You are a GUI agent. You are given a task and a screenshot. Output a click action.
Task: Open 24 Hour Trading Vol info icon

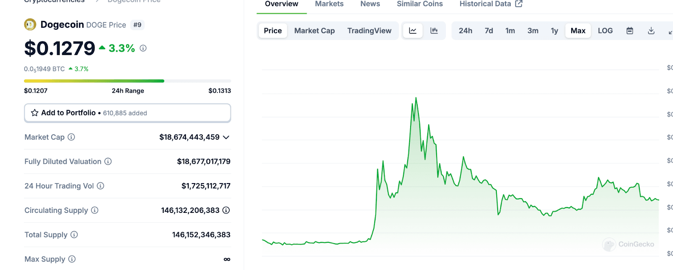coord(101,186)
